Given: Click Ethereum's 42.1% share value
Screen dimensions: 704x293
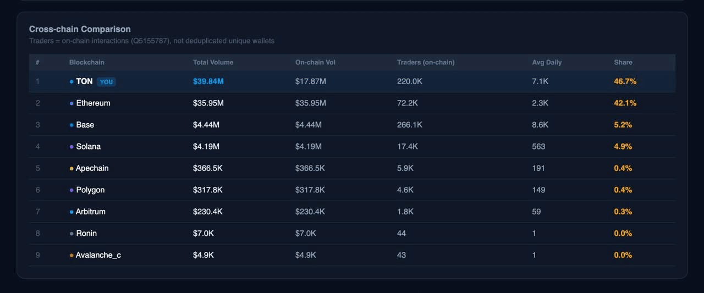Looking at the screenshot, I should [x=625, y=103].
